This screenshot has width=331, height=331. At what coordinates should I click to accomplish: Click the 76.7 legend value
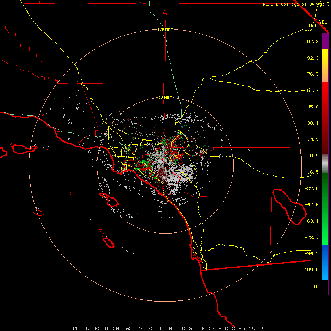313,74
